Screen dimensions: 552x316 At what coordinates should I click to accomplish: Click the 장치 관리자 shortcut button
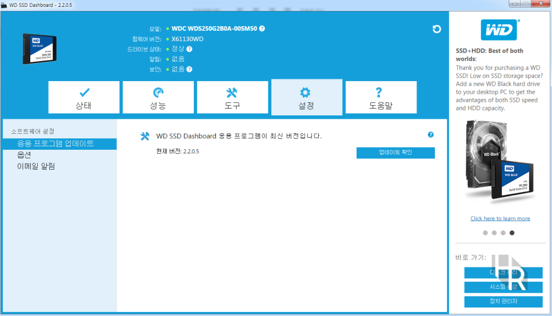click(x=503, y=302)
